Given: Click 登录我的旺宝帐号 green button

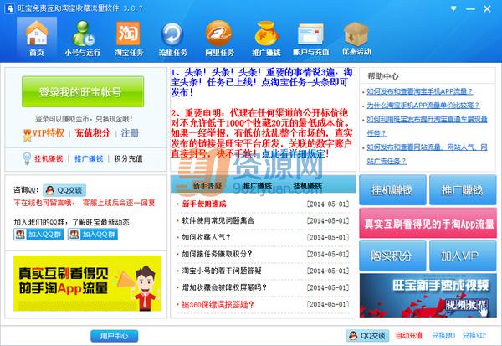Looking at the screenshot, I should tap(83, 91).
